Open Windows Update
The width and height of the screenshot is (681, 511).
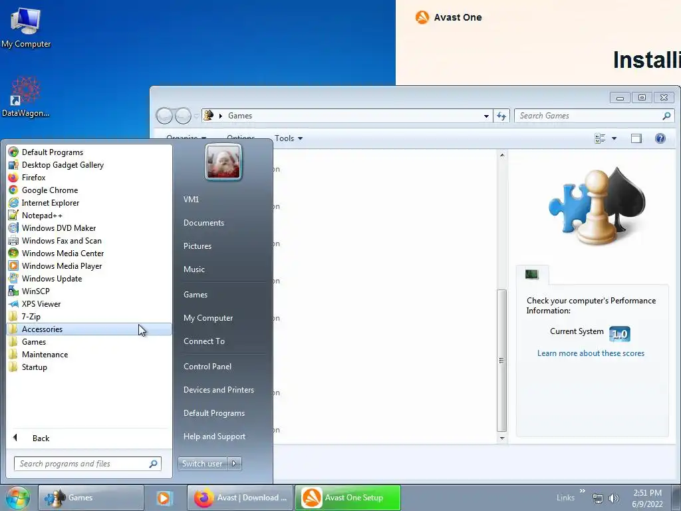89,278
